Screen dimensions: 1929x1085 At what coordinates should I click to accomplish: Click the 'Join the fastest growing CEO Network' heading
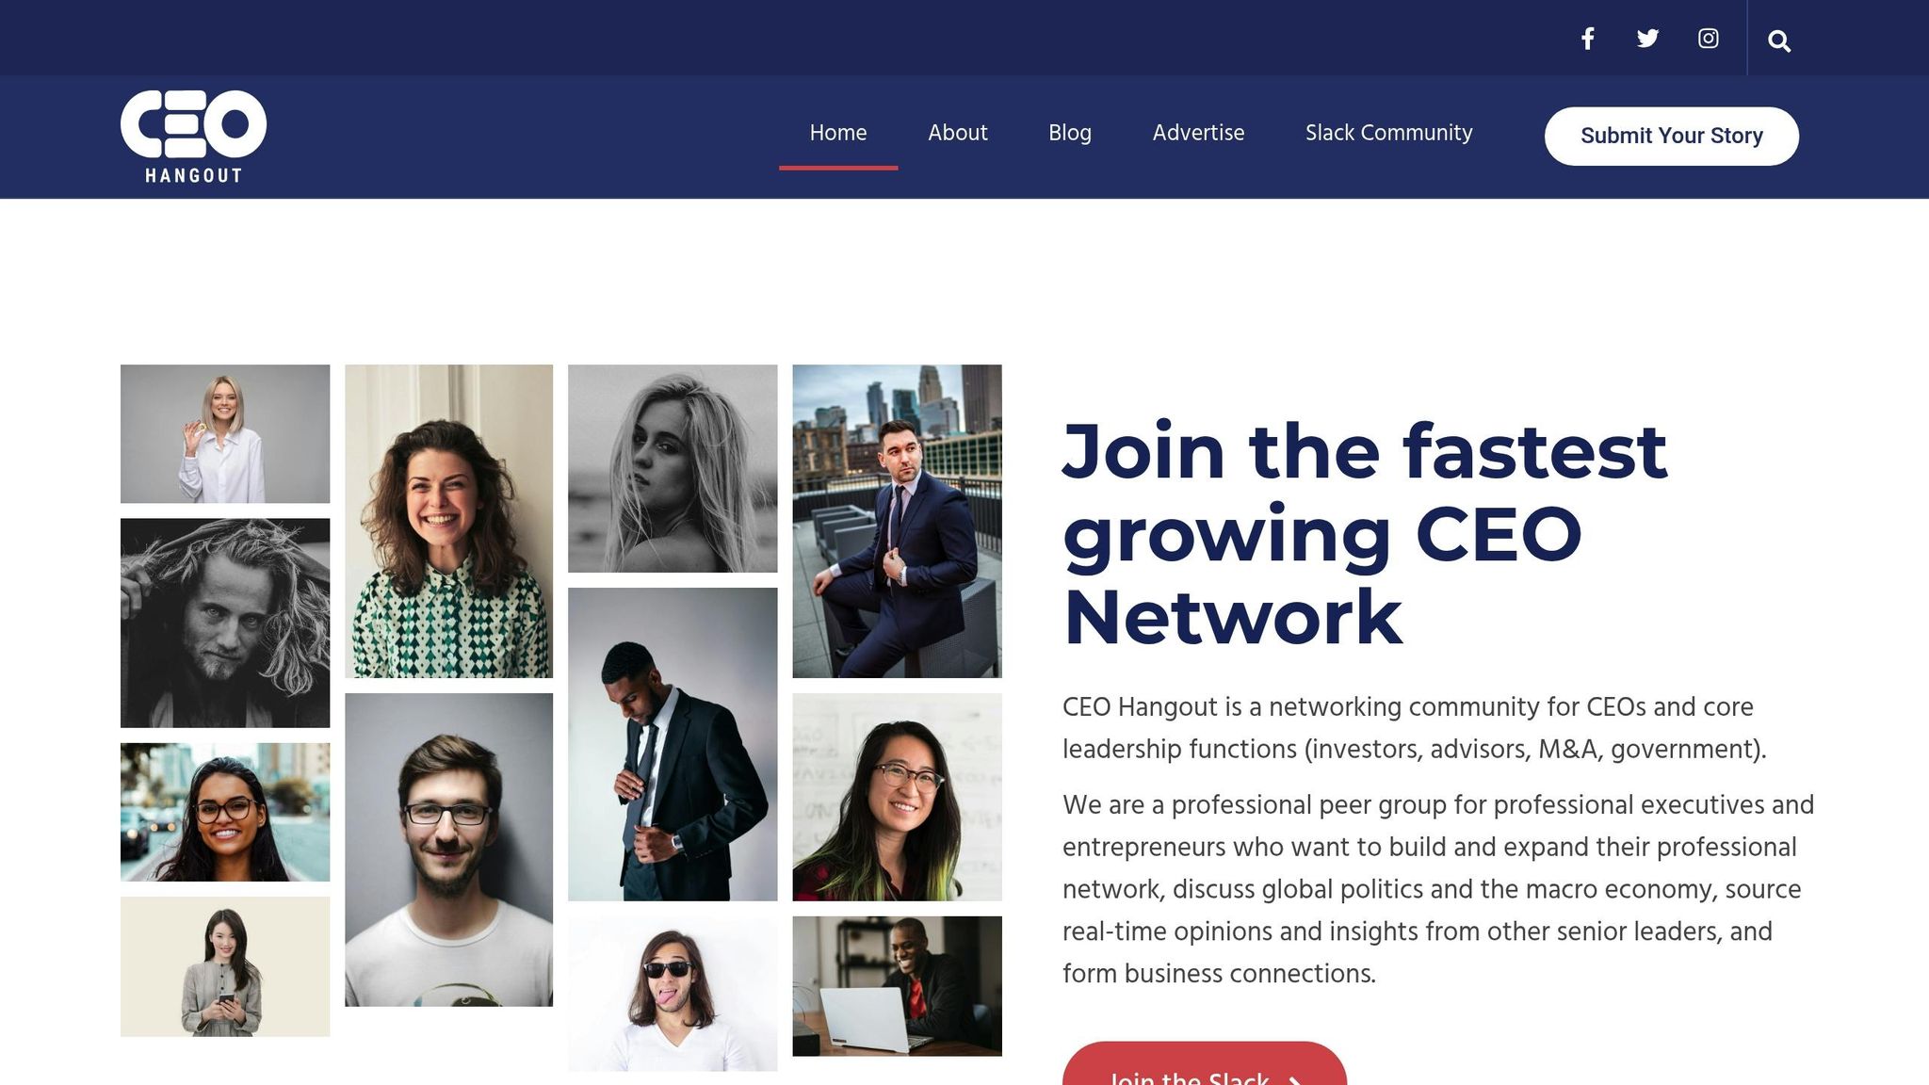pyautogui.click(x=1366, y=532)
